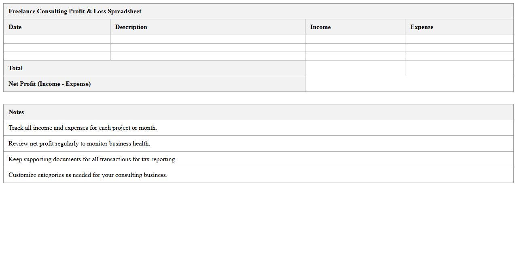
Task: Click the note on reviewing net profit regularly
Action: click(79, 143)
